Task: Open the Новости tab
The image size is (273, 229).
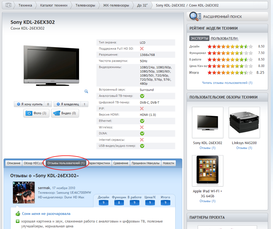Action: click(x=168, y=163)
